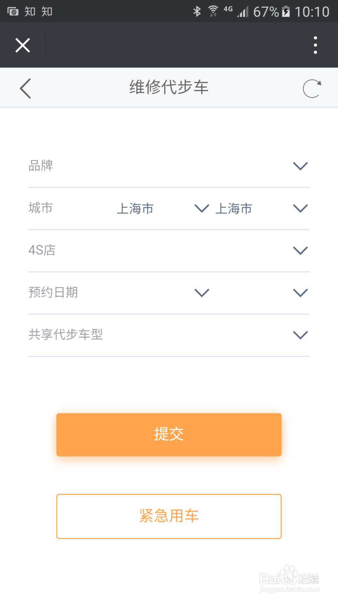338x601 pixels.
Task: Open the second 预约日期 time dropdown
Action: [300, 293]
